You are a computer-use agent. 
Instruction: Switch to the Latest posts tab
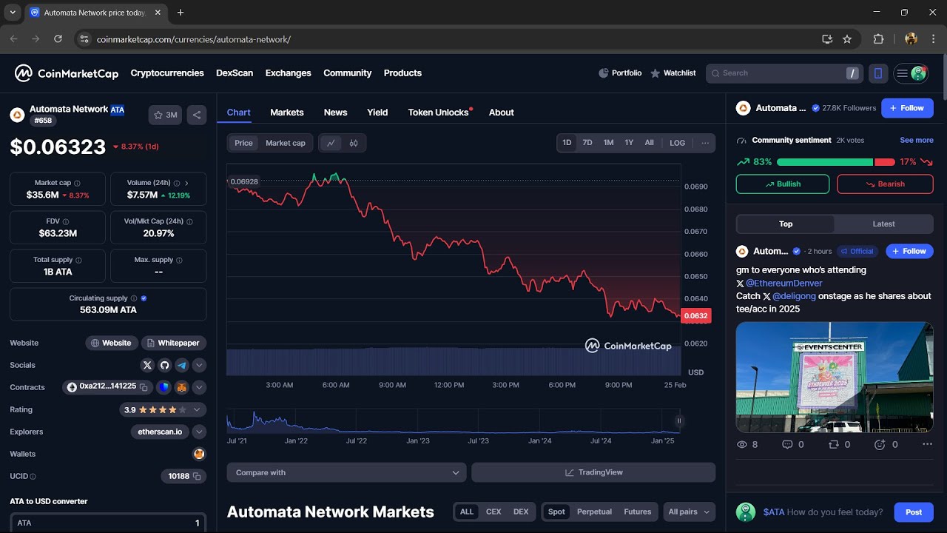(x=883, y=224)
